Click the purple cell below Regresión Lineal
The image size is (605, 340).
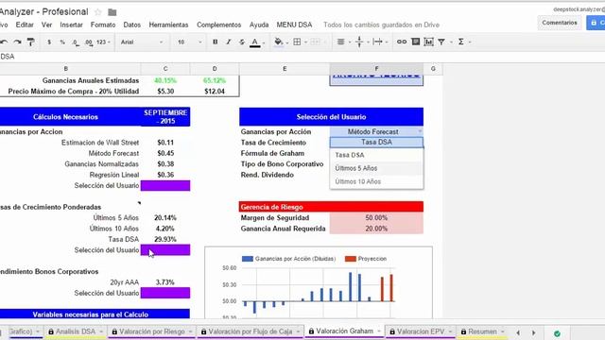point(165,186)
